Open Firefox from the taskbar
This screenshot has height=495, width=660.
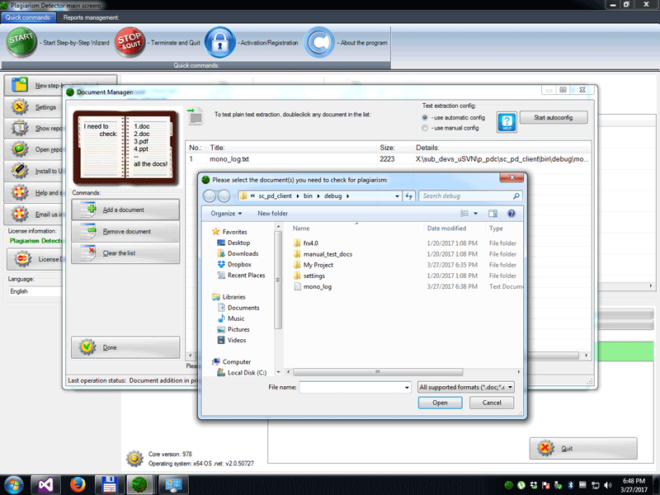[x=78, y=485]
